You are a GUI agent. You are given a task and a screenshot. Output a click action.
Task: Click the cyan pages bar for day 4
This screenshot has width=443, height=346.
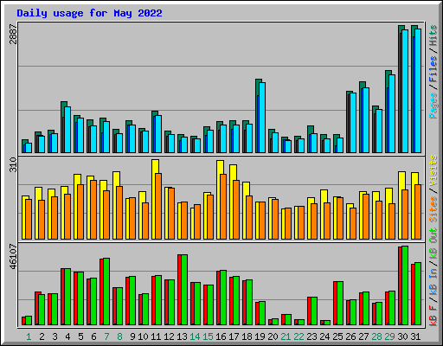point(67,130)
